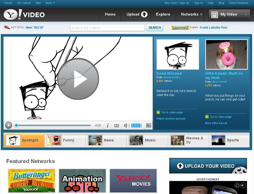Click the SEARCH button
254x194 pixels.
(155, 28)
